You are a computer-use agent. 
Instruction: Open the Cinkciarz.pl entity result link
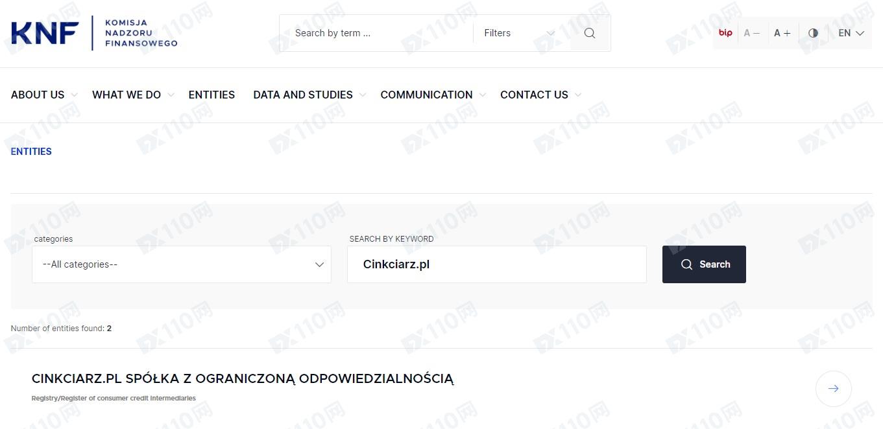243,378
